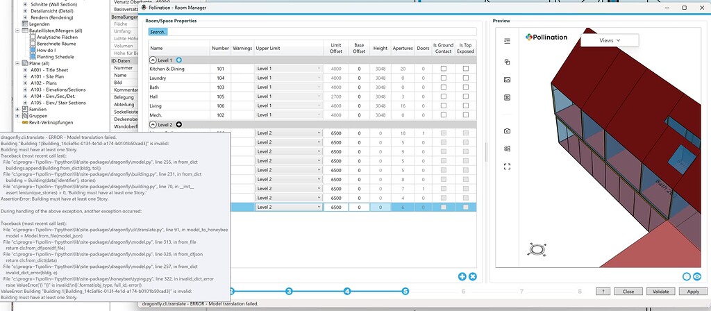The width and height of the screenshot is (711, 311).
Task: Click the blue plus icon next to Level 1
Action: point(178,60)
